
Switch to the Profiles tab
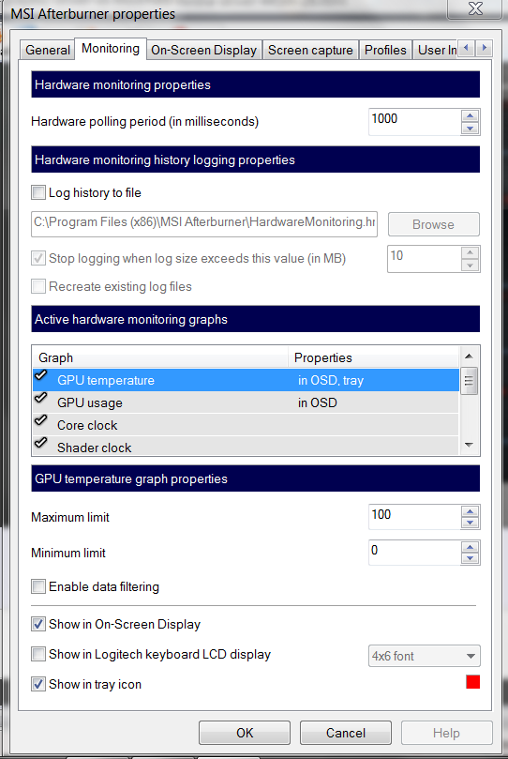pyautogui.click(x=385, y=50)
